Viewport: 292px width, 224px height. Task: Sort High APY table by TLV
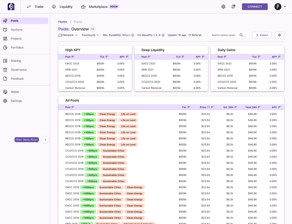(x=104, y=57)
